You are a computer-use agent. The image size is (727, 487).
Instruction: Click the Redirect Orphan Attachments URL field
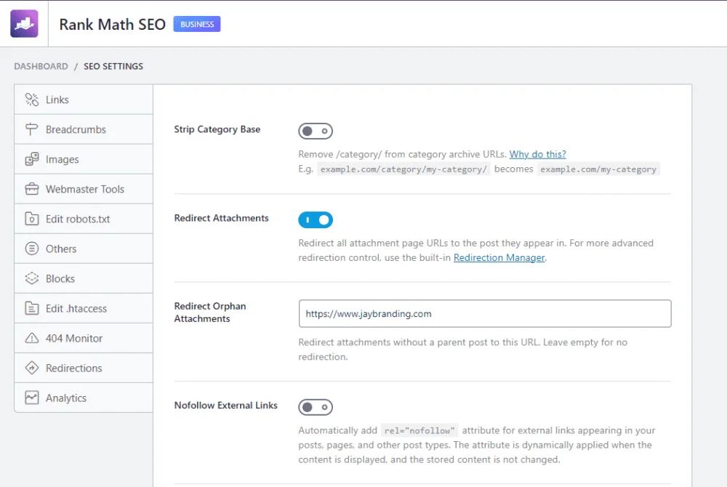[485, 314]
